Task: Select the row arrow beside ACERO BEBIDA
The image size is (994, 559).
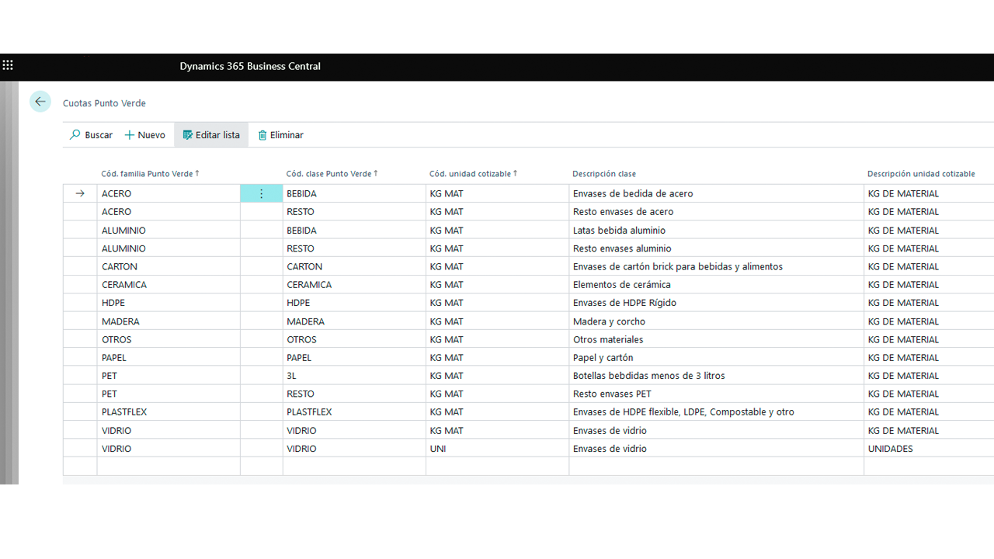Action: click(80, 193)
